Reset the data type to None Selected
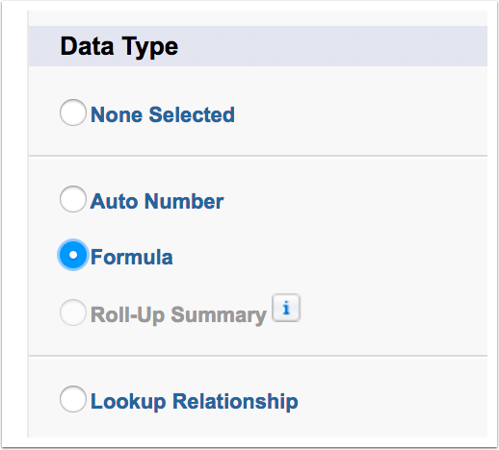This screenshot has height=450, width=499. pyautogui.click(x=73, y=112)
